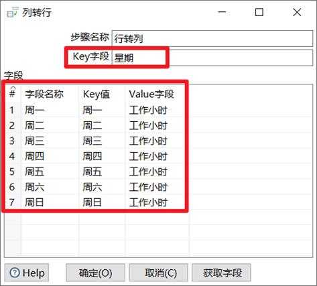The image size is (317, 286).
Task: Select row number 4 header cell
Action: pyautogui.click(x=13, y=156)
